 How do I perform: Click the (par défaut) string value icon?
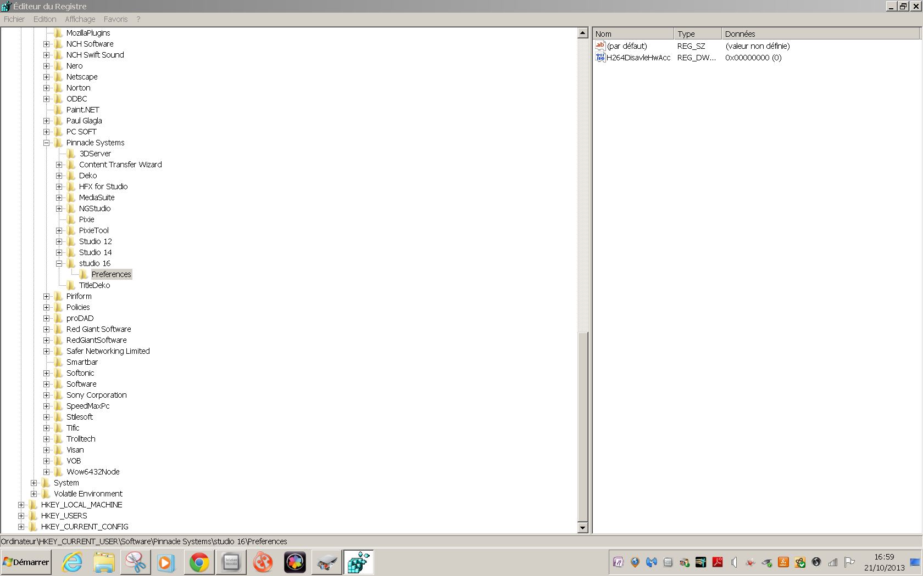tap(600, 46)
